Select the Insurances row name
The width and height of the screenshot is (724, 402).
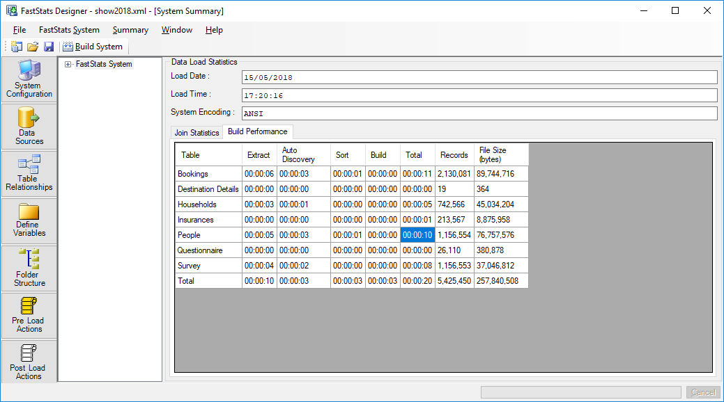208,220
